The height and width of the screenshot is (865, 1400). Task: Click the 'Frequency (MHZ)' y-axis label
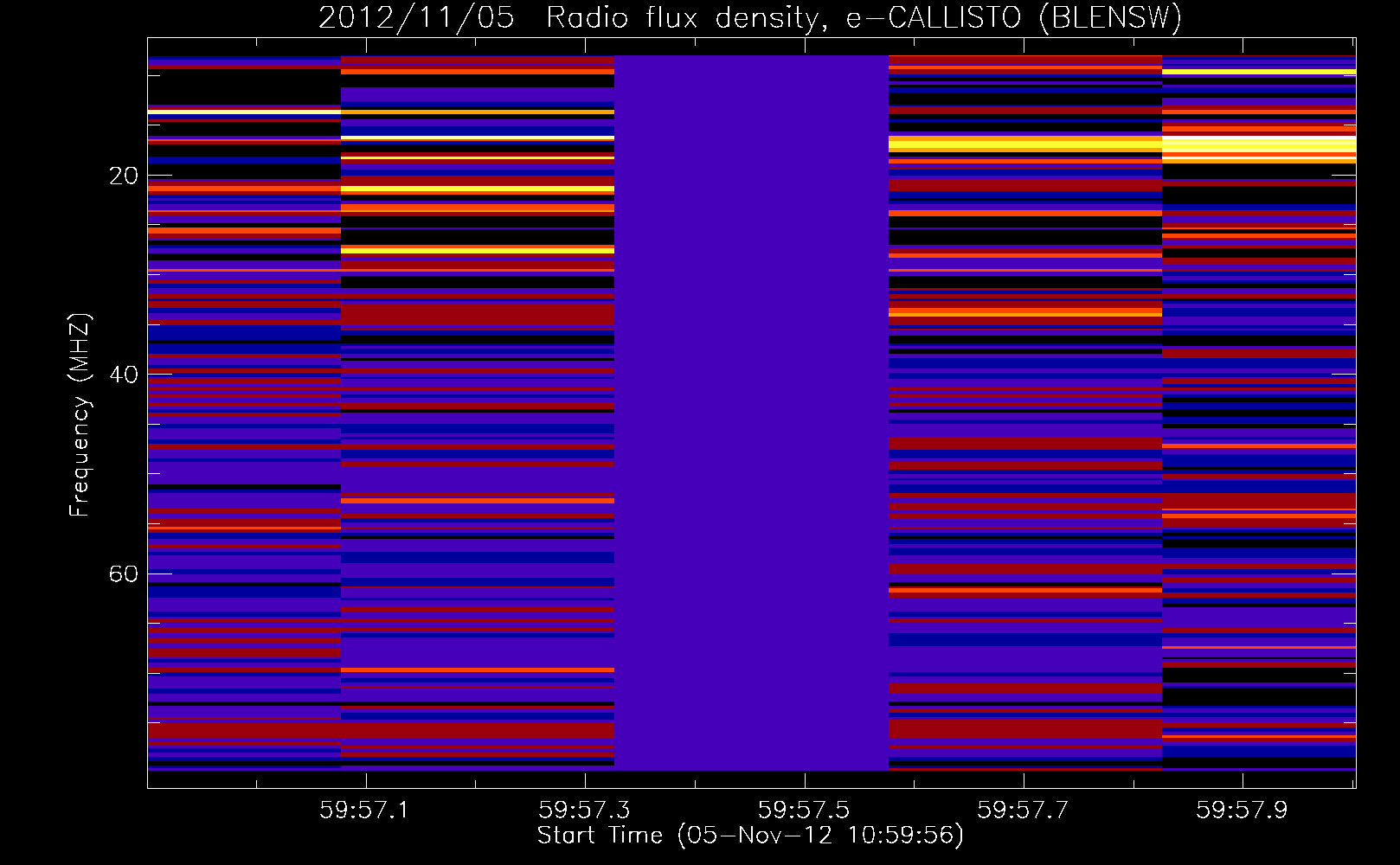[79, 415]
